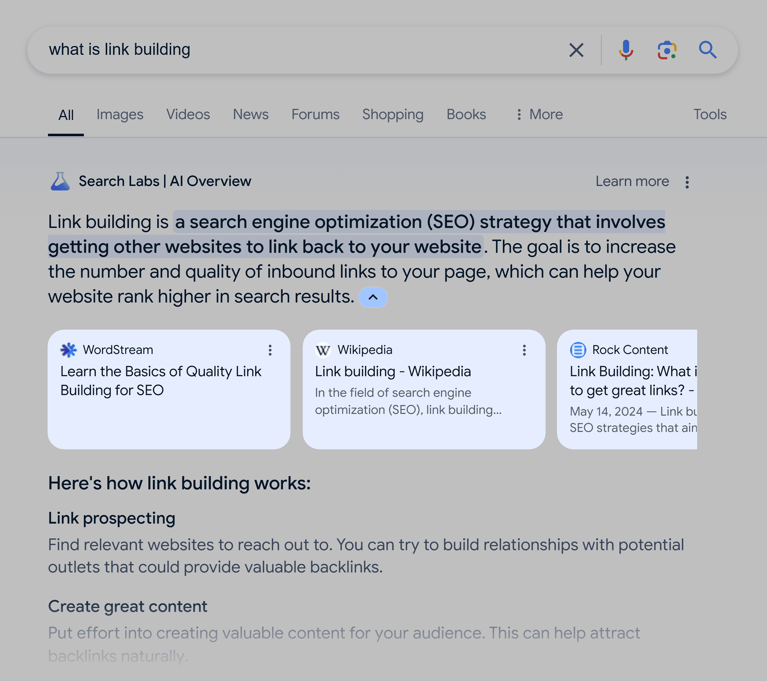The height and width of the screenshot is (681, 767).
Task: Open WordStream Quality Link Building article
Action: point(160,381)
